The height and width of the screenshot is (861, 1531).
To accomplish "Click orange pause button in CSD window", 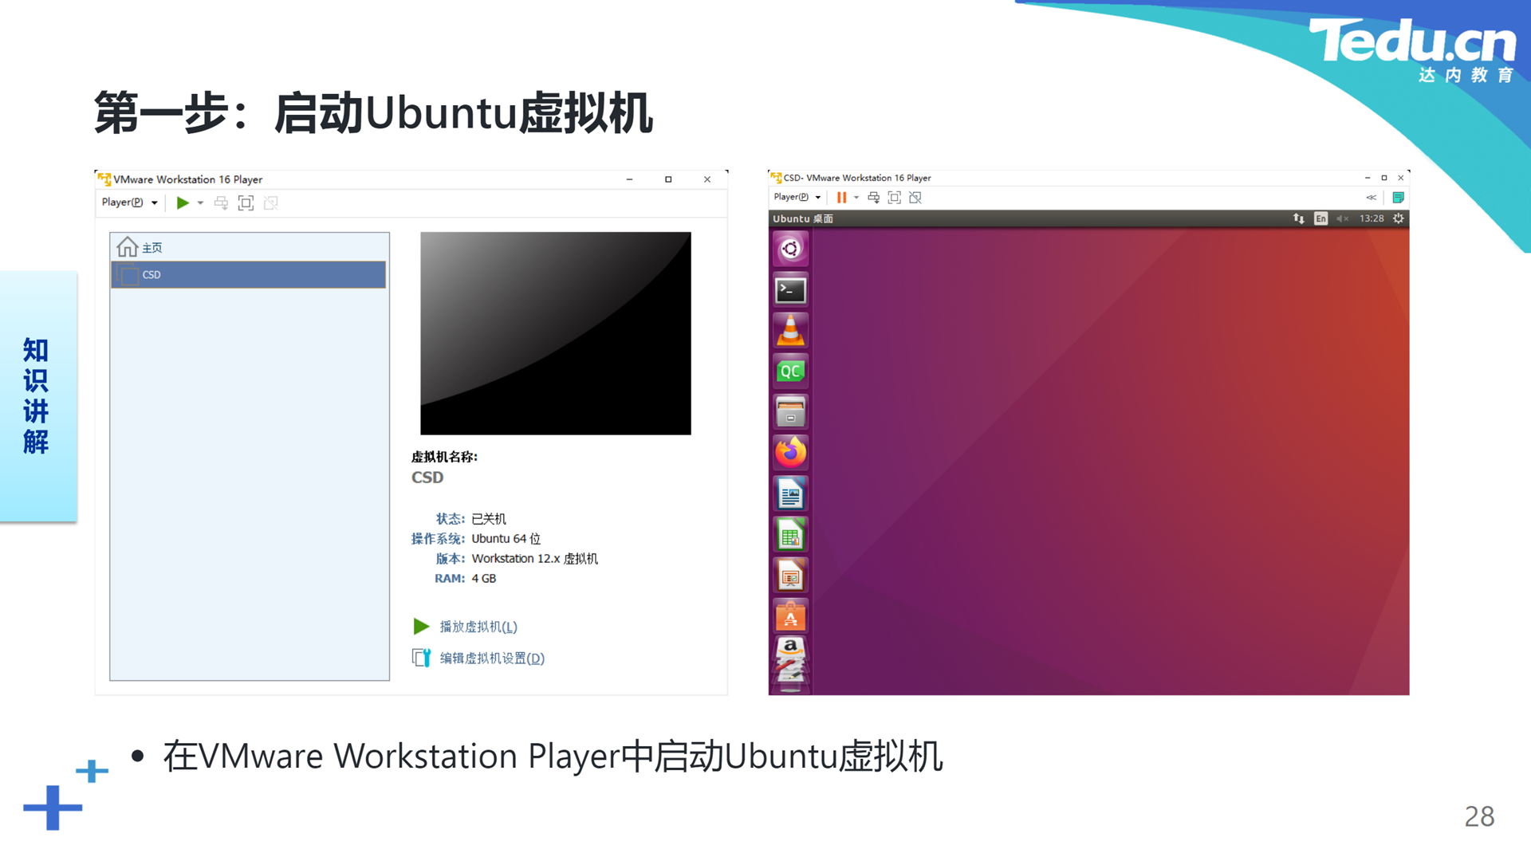I will [x=841, y=197].
